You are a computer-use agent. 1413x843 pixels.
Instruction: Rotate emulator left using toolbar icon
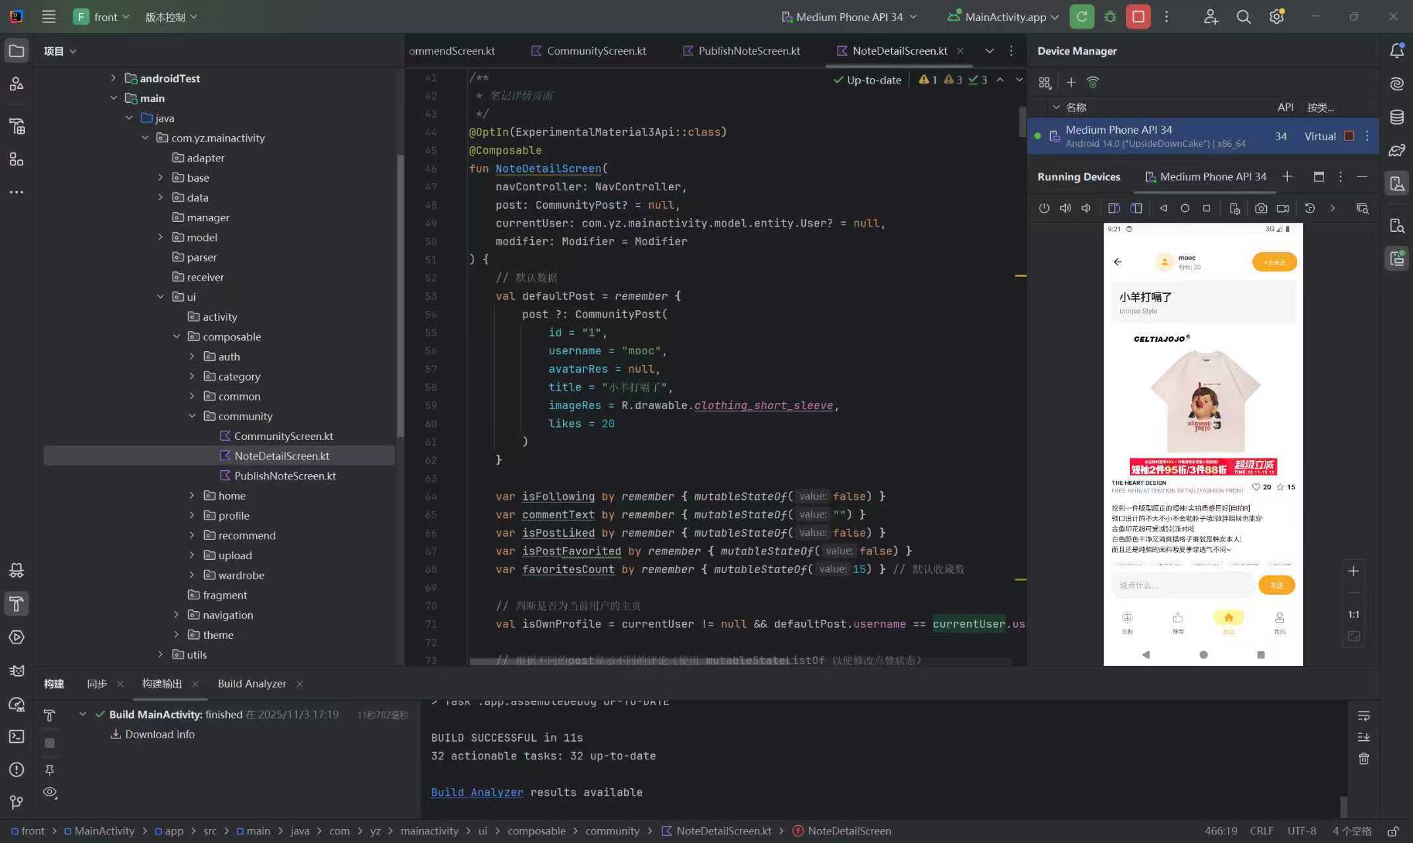pyautogui.click(x=1113, y=208)
